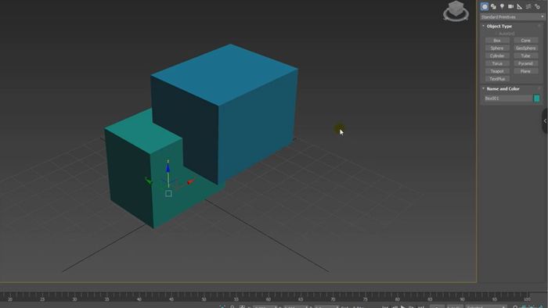Screen dimensions: 548x308
Task: Click the blue Z-axis gizmo arrow
Action: coord(168,169)
